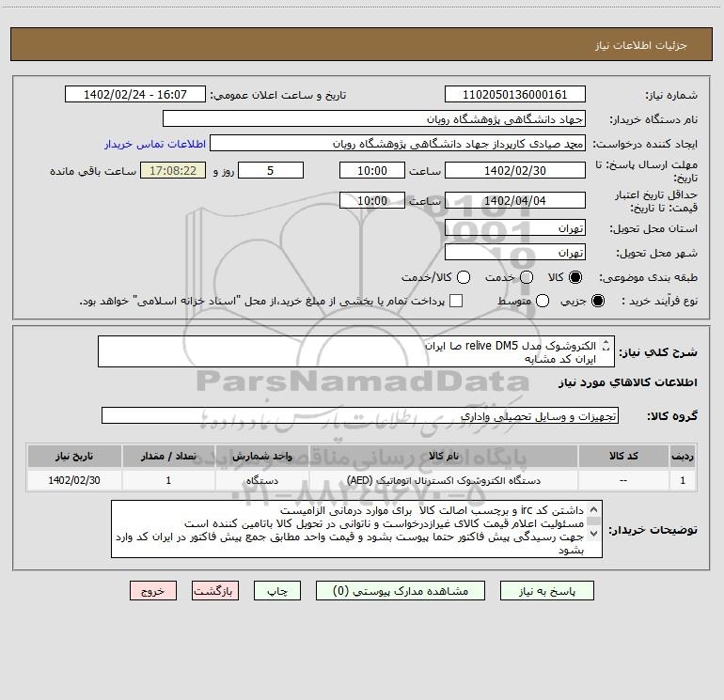Click the بازگشت back button

[x=215, y=591]
